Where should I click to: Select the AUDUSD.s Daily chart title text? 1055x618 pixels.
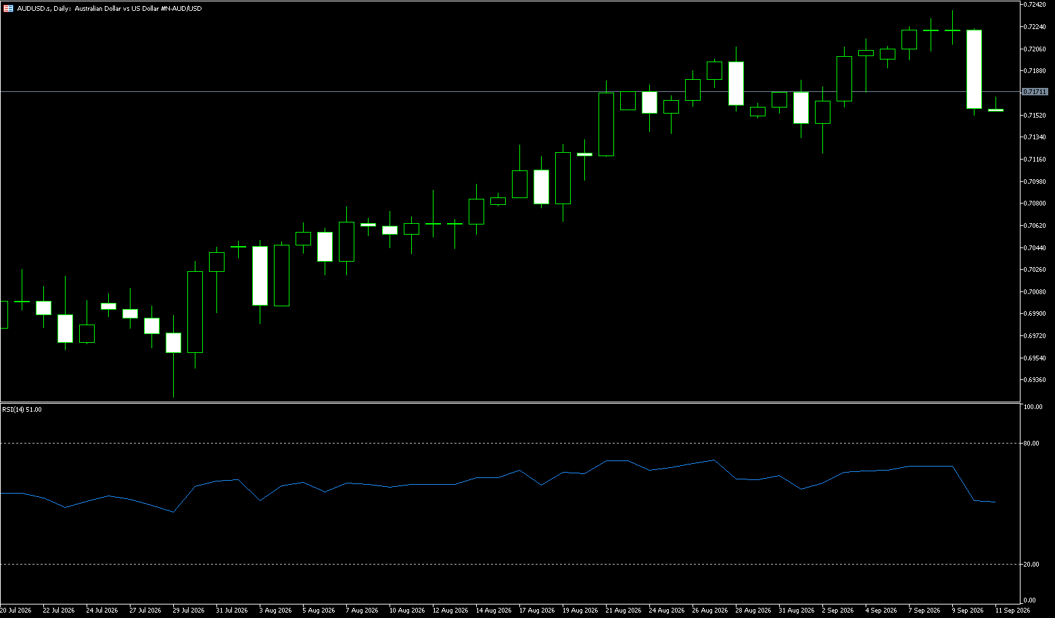[109, 8]
